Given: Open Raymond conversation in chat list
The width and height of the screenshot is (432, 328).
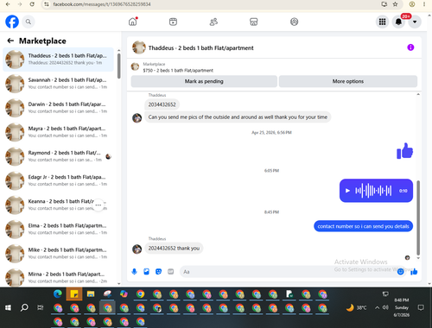Looking at the screenshot, I should point(58,156).
